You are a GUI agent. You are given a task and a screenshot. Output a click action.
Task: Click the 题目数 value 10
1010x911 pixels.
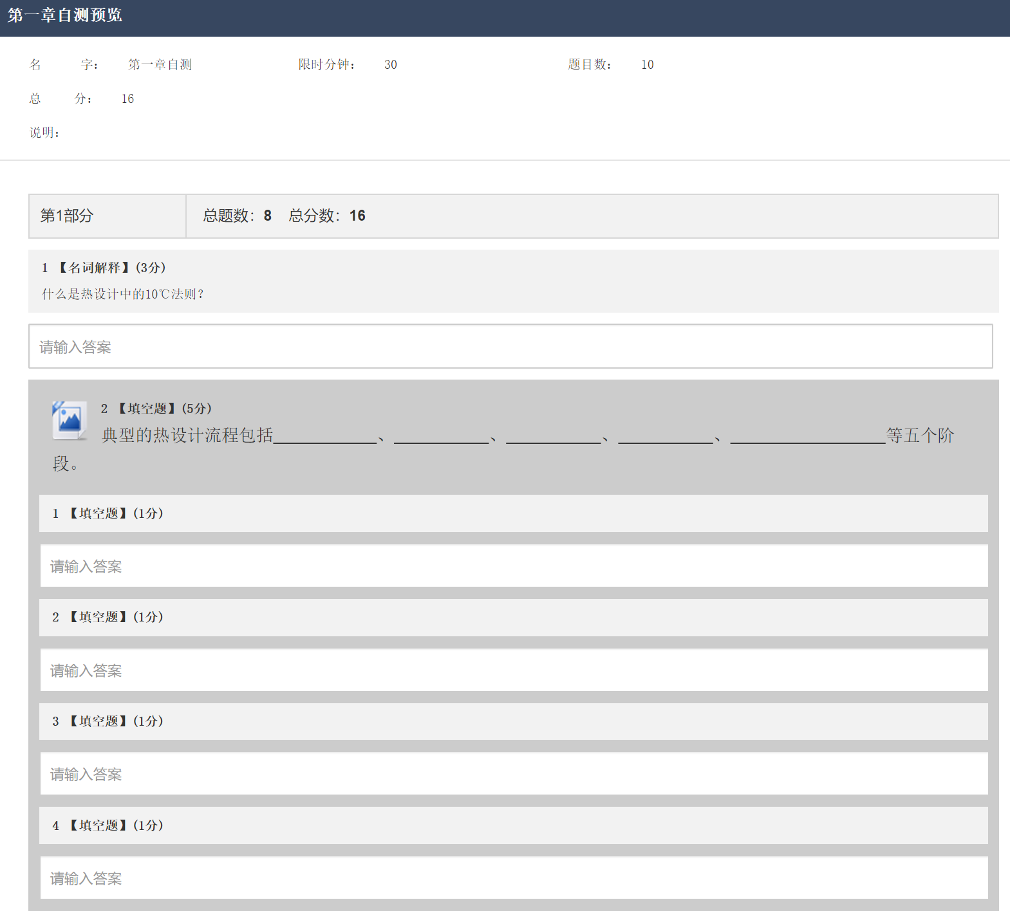tap(647, 65)
